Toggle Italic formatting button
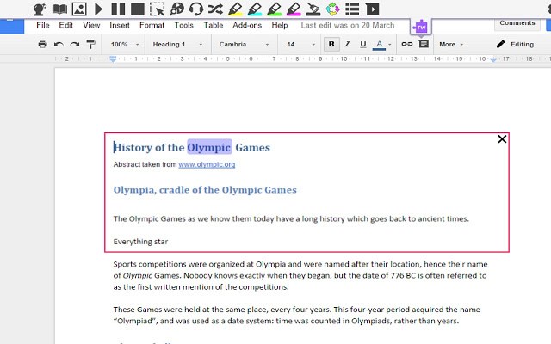This screenshot has width=551, height=344. click(348, 44)
